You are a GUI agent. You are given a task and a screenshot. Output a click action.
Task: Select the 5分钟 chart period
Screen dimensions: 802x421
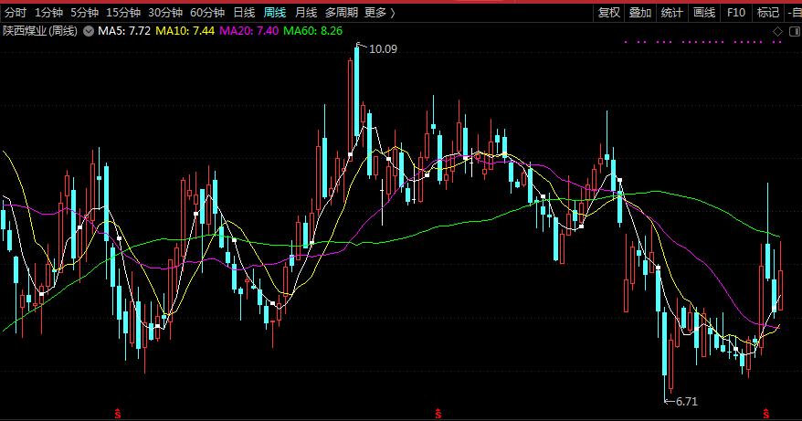pos(84,13)
